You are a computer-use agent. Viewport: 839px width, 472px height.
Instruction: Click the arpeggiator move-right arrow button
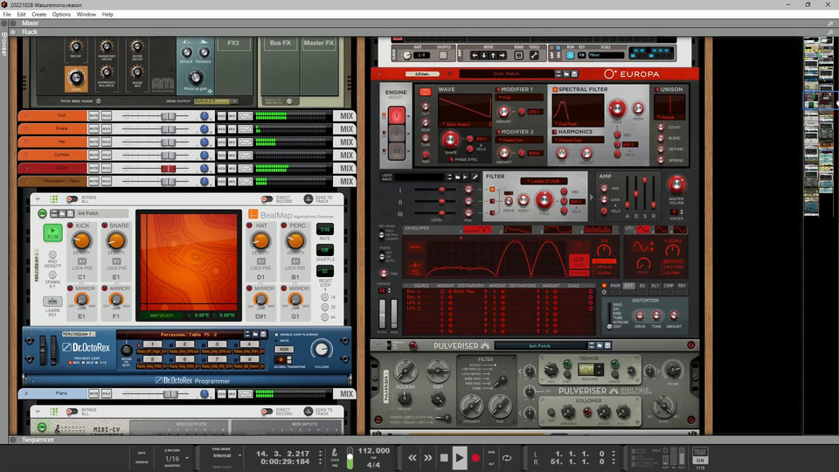pyautogui.click(x=502, y=55)
